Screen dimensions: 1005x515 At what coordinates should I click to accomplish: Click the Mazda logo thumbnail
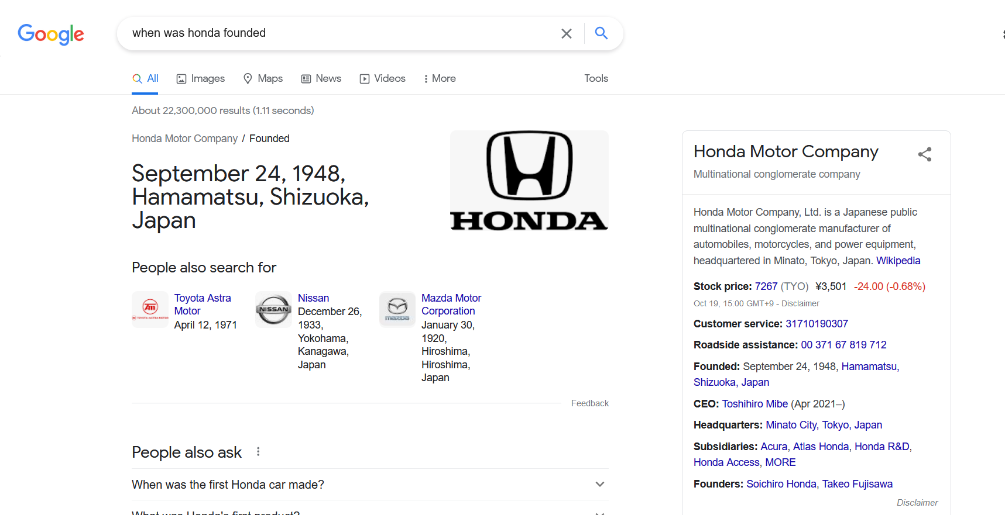coord(397,309)
